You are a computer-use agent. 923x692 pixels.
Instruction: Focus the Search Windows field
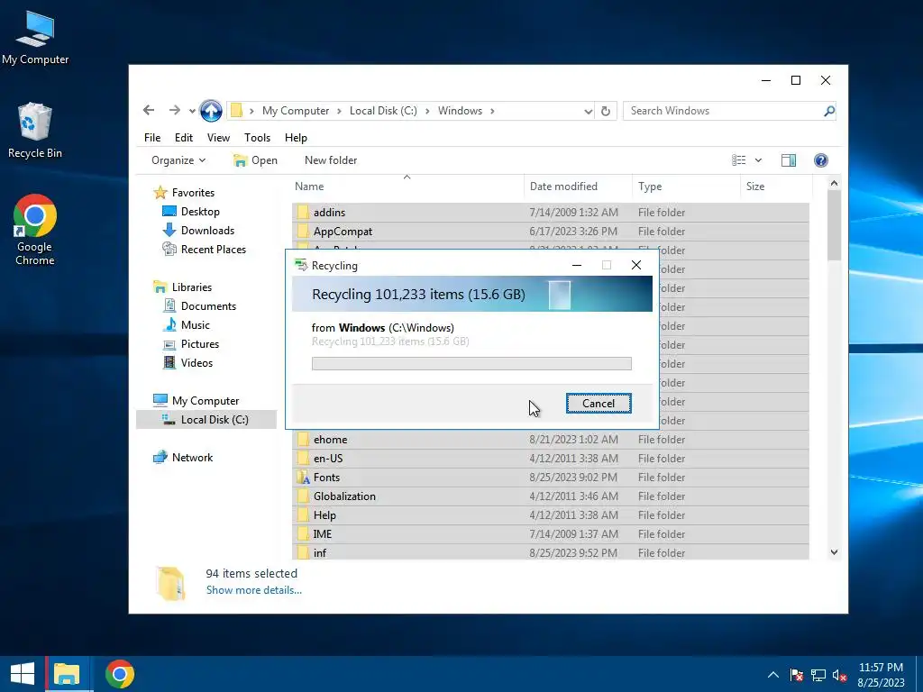click(723, 111)
